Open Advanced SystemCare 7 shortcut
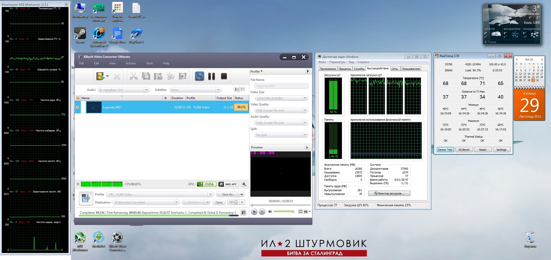The width and height of the screenshot is (551, 260). pyautogui.click(x=99, y=37)
